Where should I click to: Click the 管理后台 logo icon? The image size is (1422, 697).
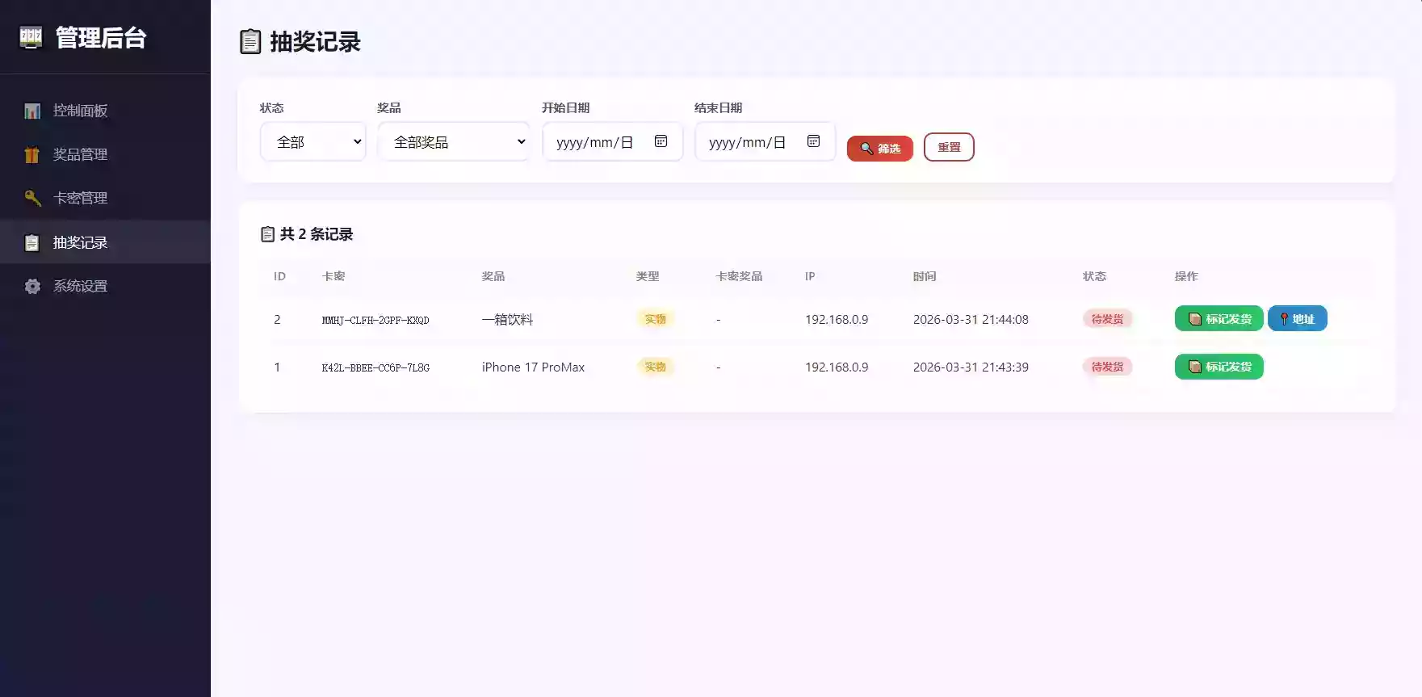point(31,37)
